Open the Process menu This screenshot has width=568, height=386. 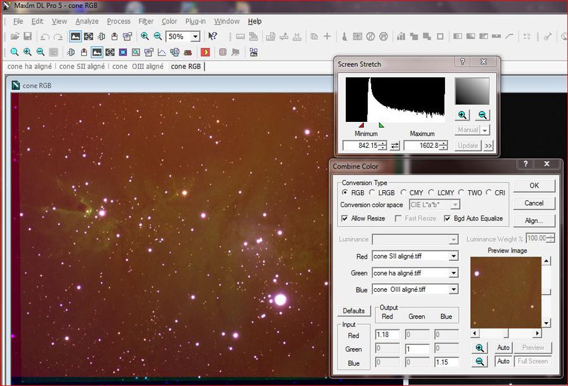[x=119, y=21]
